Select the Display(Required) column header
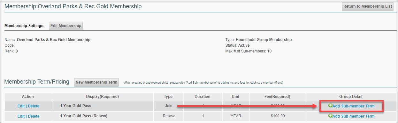The width and height of the screenshot is (398, 123). coord(103,97)
